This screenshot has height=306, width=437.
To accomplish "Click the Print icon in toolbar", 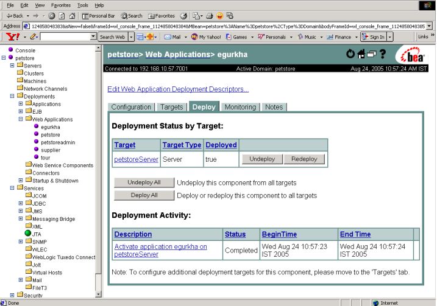I will tap(210, 16).
